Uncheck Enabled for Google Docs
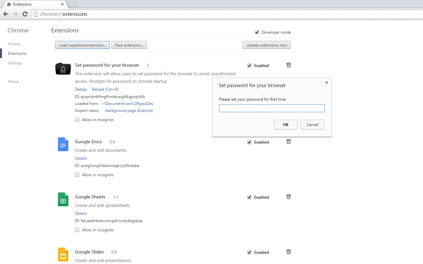 click(249, 142)
